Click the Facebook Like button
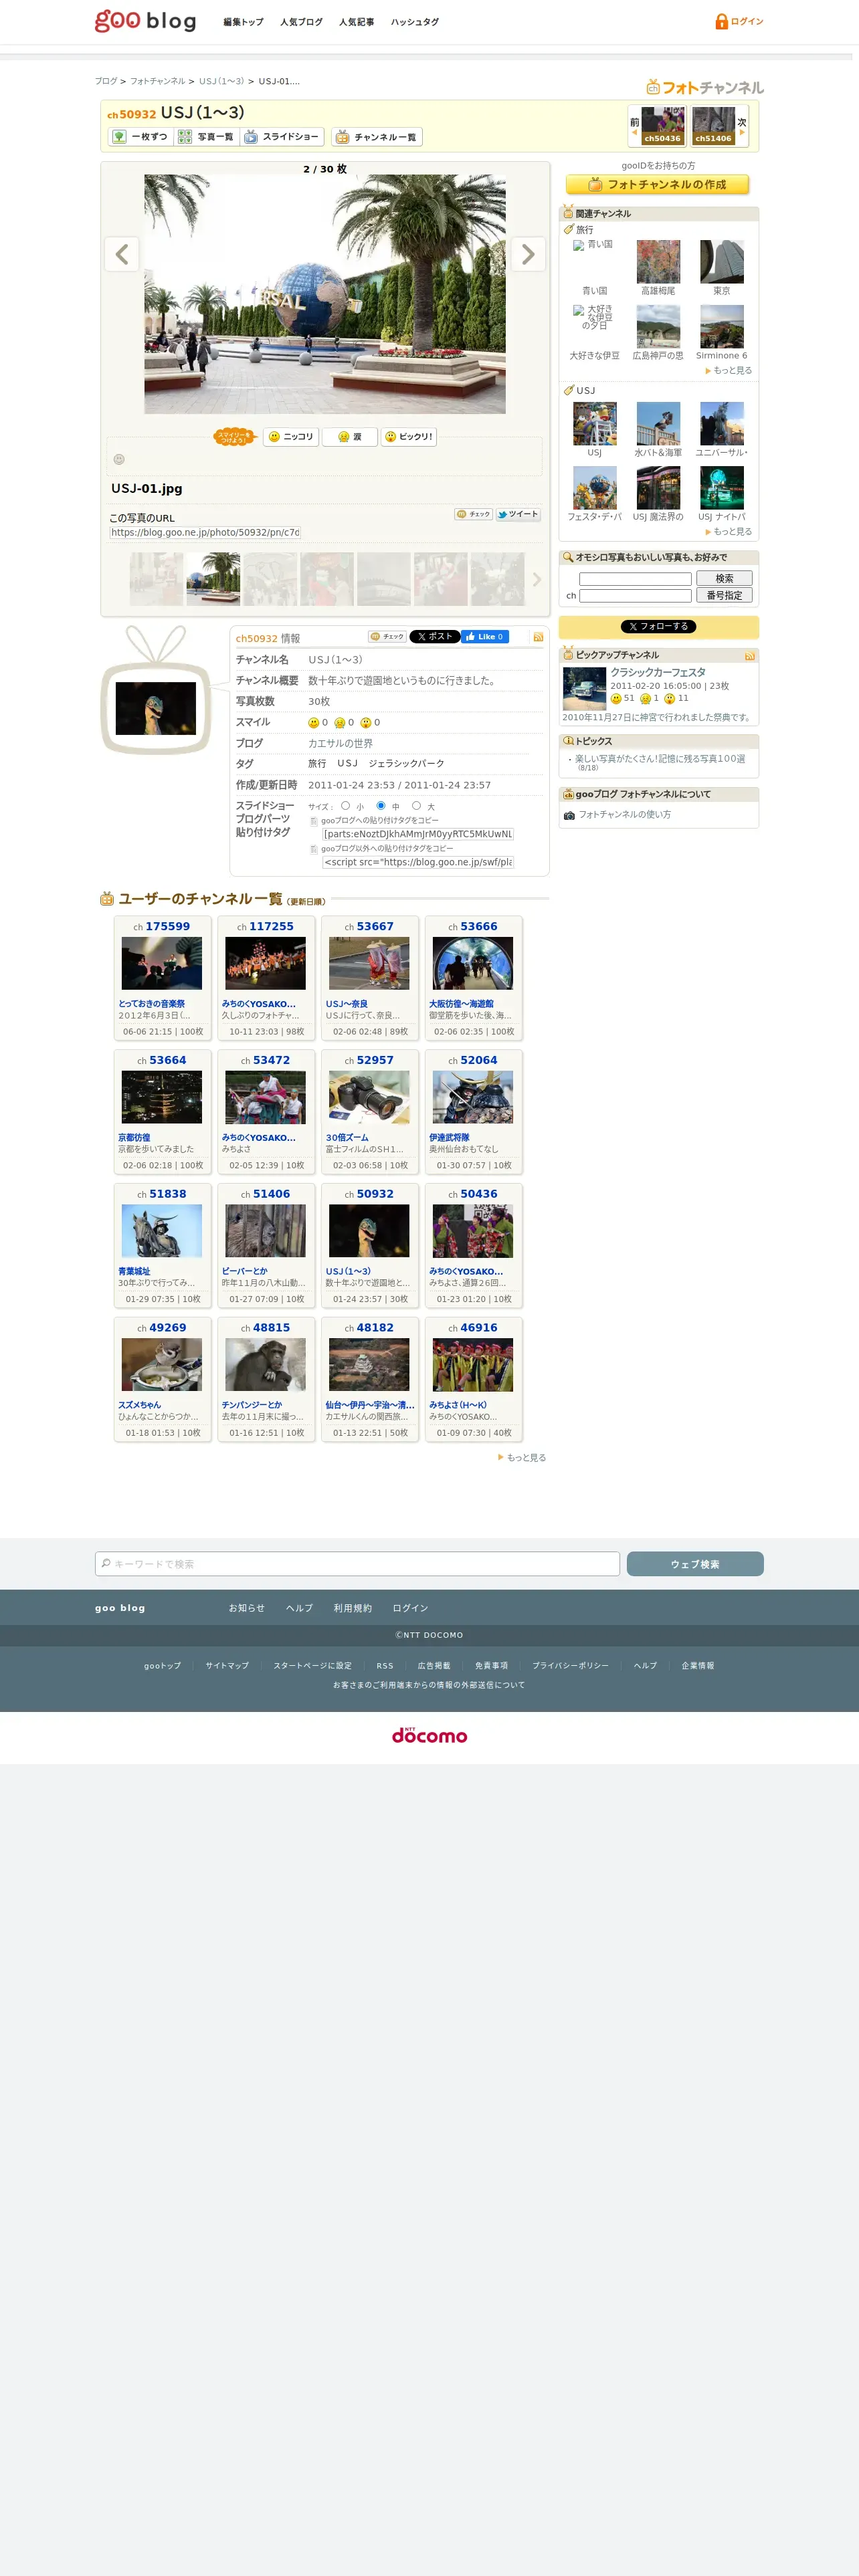The width and height of the screenshot is (859, 2576). tap(485, 637)
